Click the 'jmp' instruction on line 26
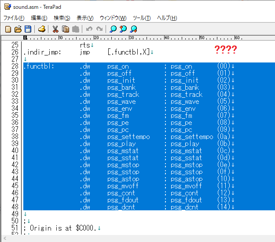Screen dimensions: 275x242 coord(85,52)
